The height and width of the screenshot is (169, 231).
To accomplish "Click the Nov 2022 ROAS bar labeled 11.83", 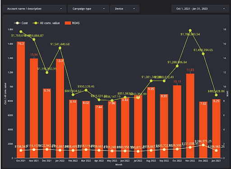I will 190,116.
